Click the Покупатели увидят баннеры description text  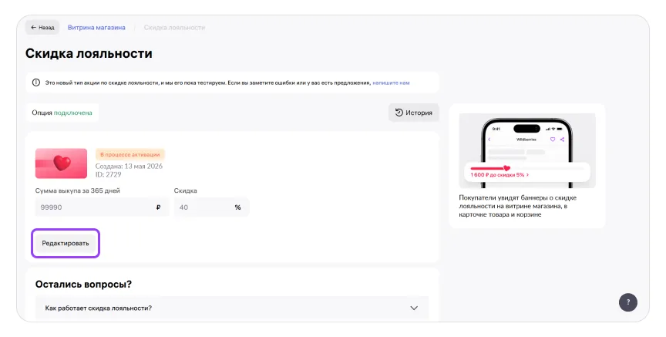pos(518,206)
